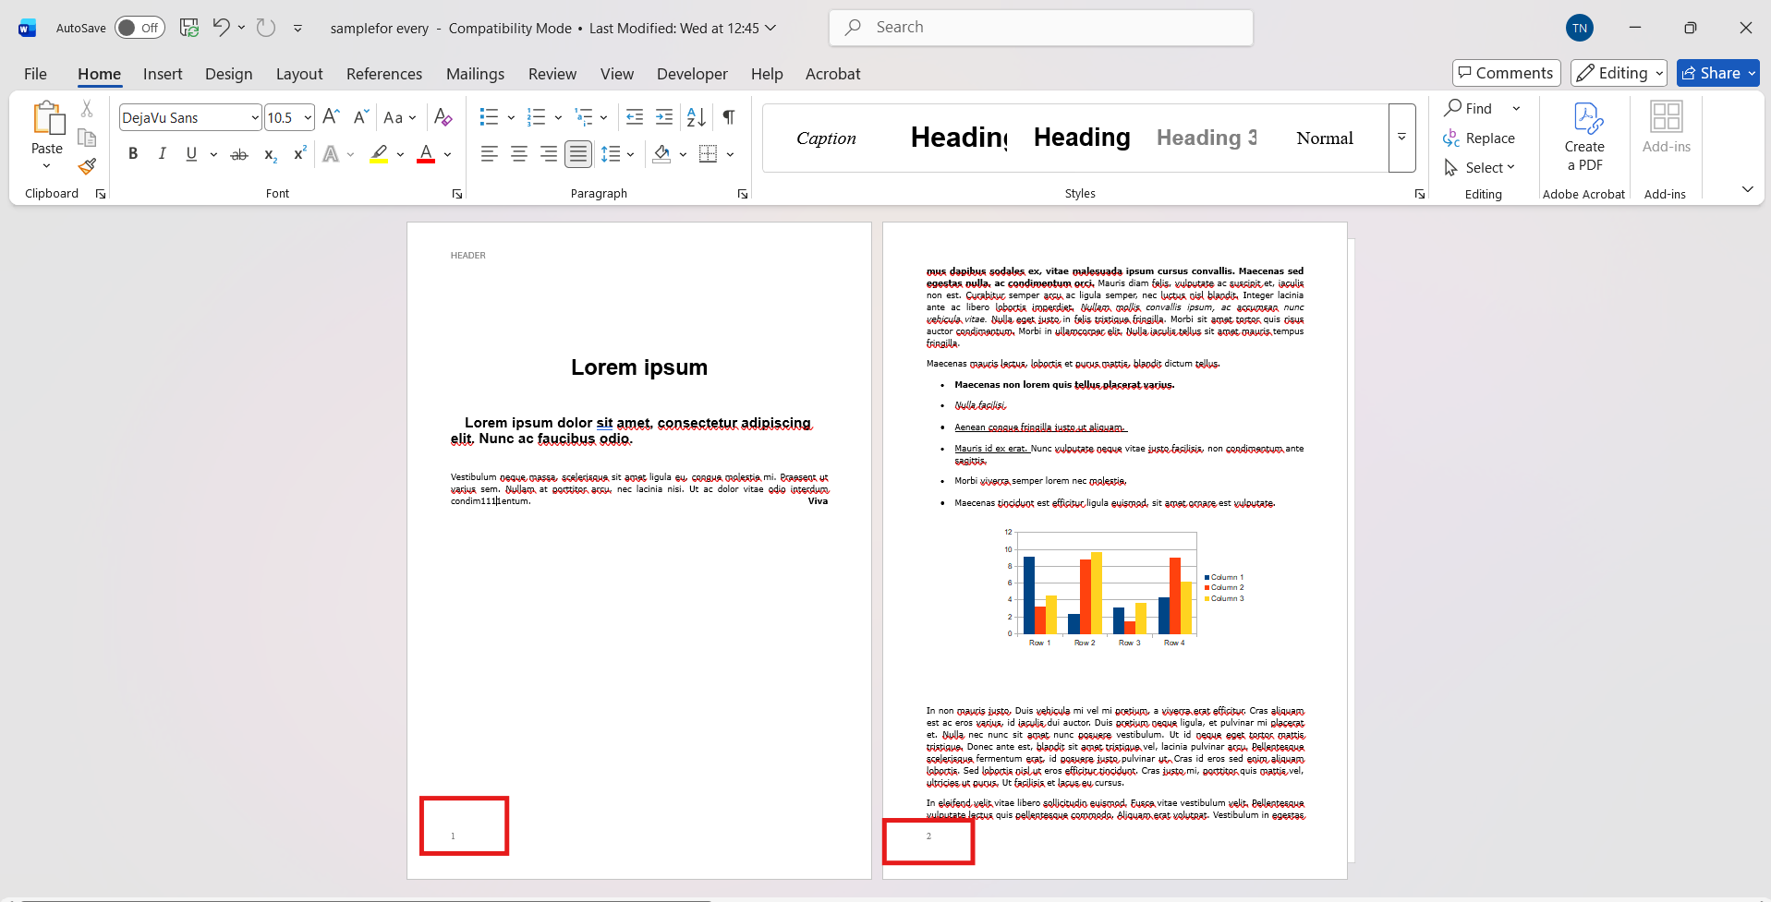
Task: Apply the Normal style
Action: coord(1325,138)
